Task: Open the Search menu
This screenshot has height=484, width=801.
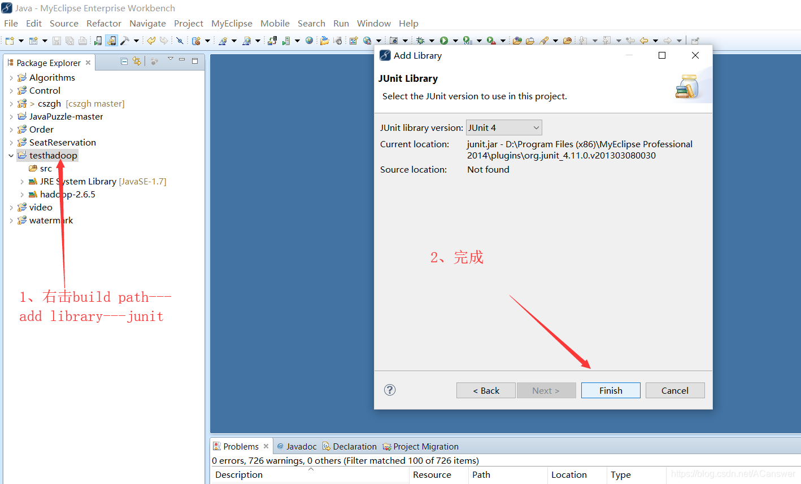Action: 311,23
